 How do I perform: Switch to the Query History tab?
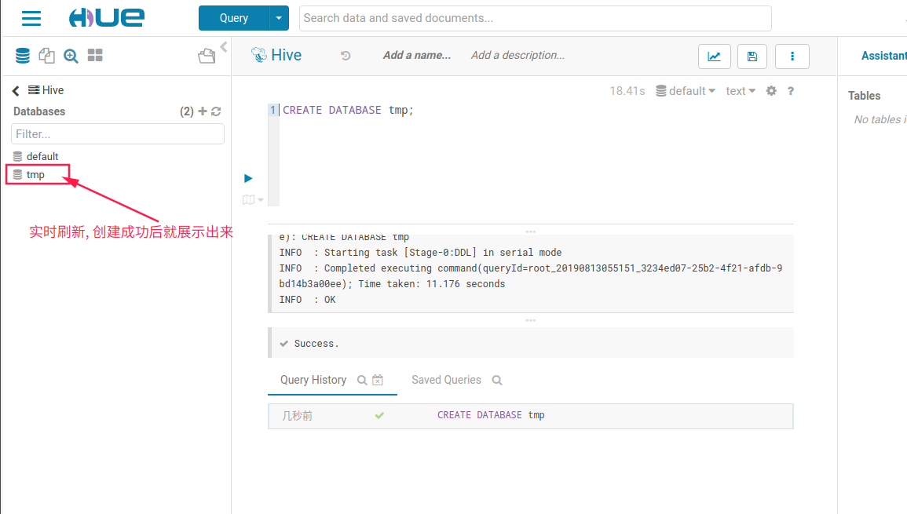pos(313,380)
